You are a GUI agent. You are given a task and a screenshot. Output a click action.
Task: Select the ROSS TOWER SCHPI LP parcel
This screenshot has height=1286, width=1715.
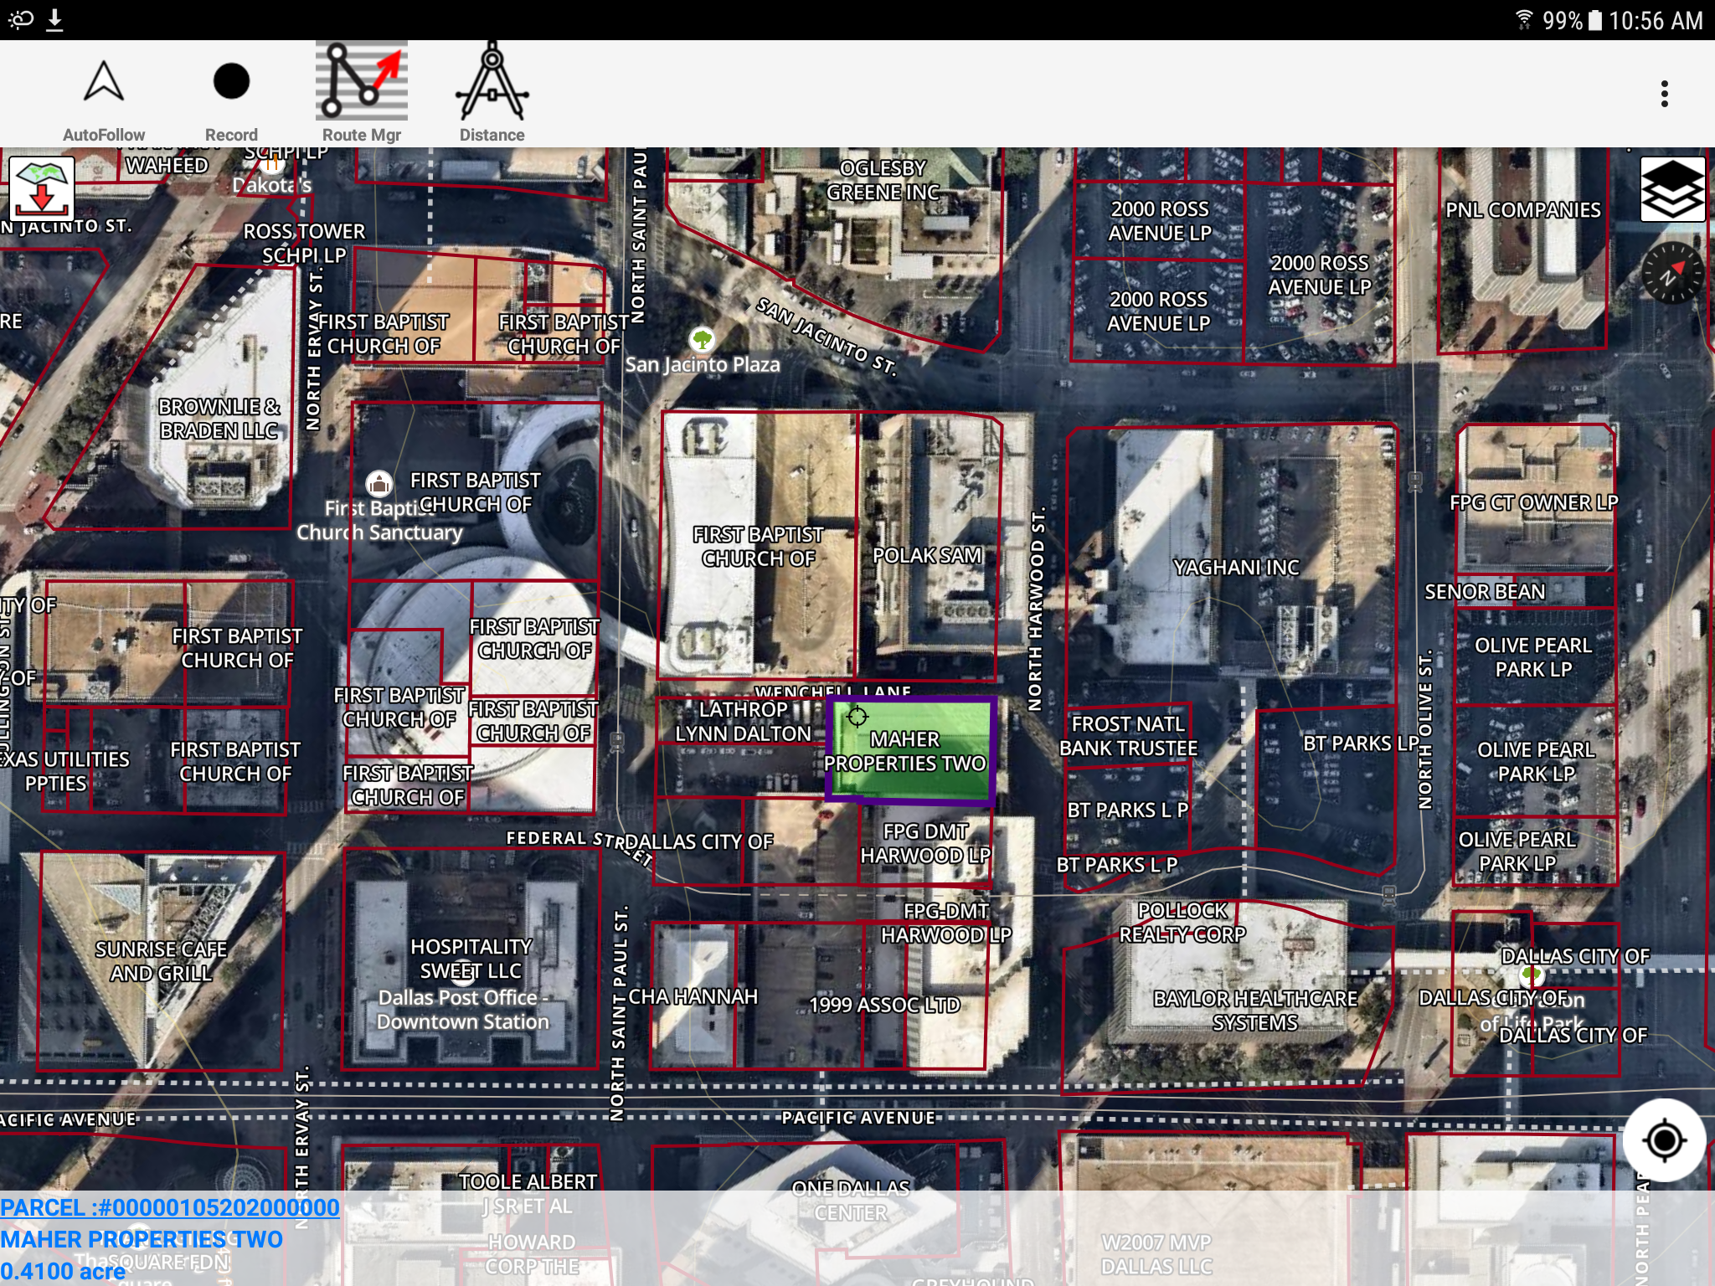coord(303,243)
